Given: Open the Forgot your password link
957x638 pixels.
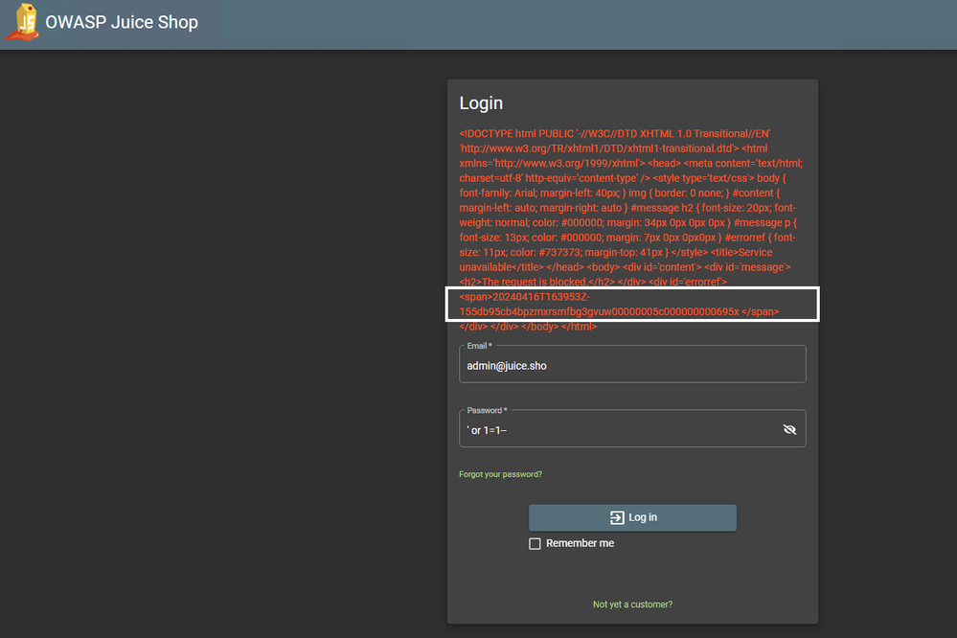Looking at the screenshot, I should [500, 474].
